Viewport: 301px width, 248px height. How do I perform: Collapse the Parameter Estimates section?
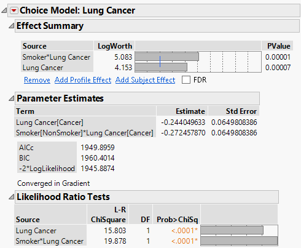[x=12, y=98]
